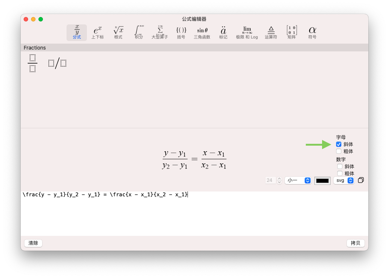
Task: Insert the stacked fraction template
Action: click(x=33, y=63)
